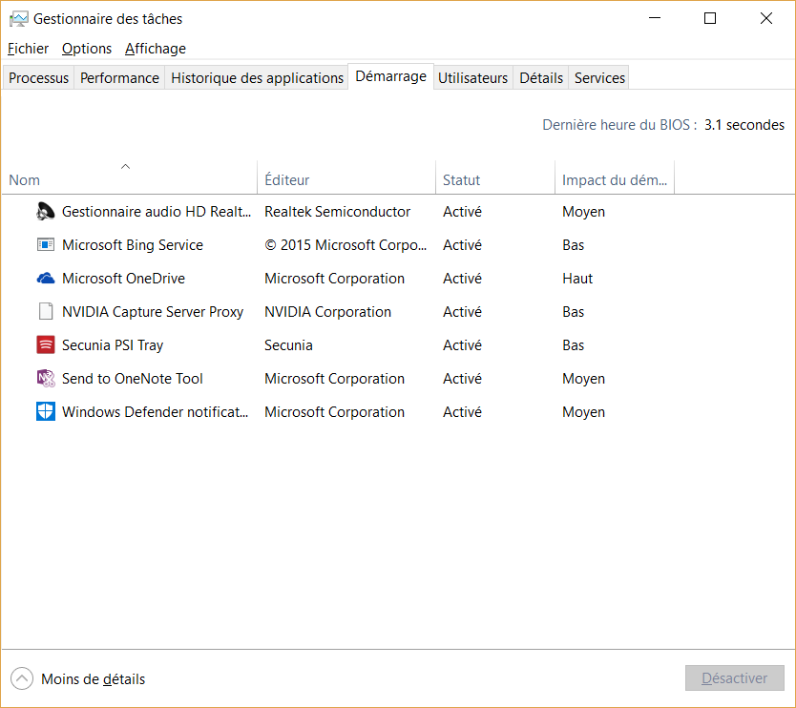Click the NVIDIA Corporation publisher cell
The width and height of the screenshot is (796, 708).
328,312
